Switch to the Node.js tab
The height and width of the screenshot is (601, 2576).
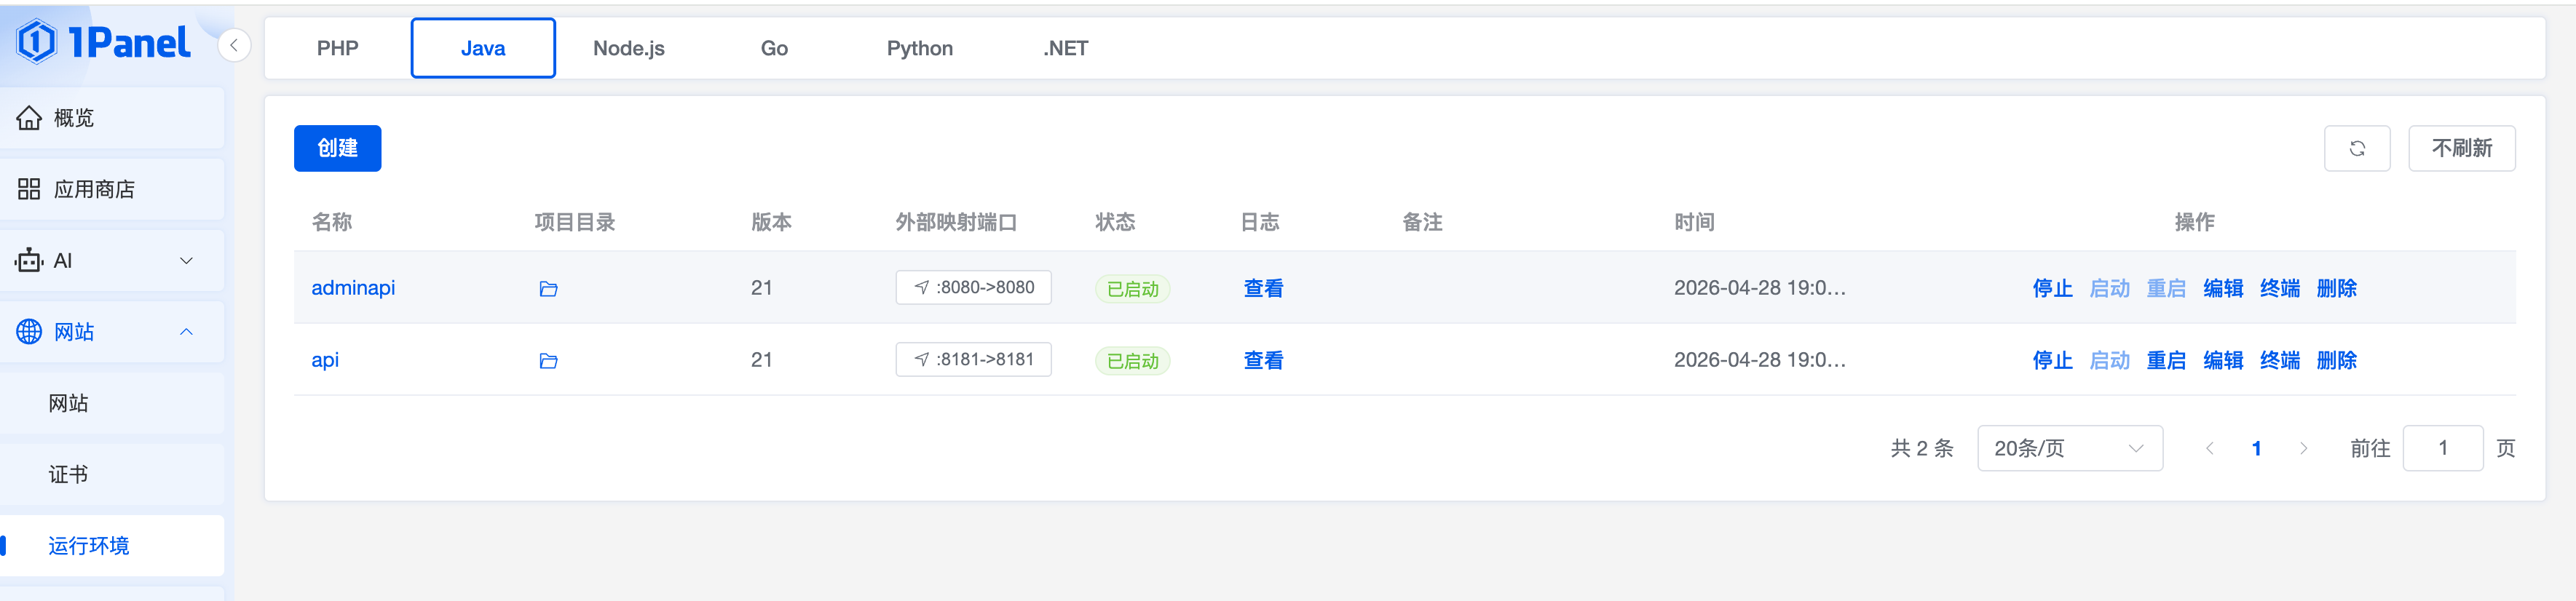pyautogui.click(x=629, y=48)
